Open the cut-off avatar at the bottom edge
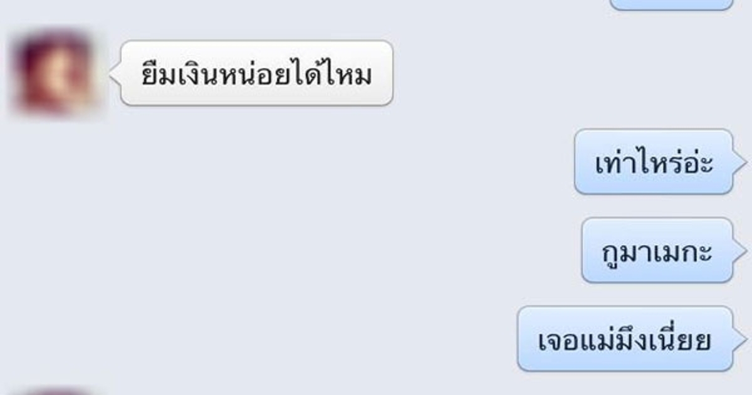The height and width of the screenshot is (395, 752). [x=55, y=391]
